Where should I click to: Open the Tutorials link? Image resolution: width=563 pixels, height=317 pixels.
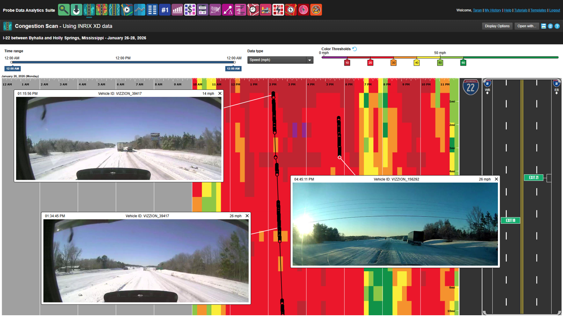[521, 10]
